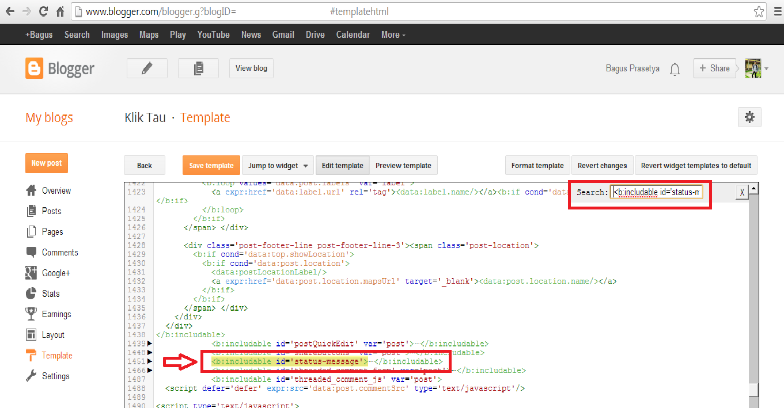
Task: Bookmark page with star icon
Action: click(x=759, y=12)
